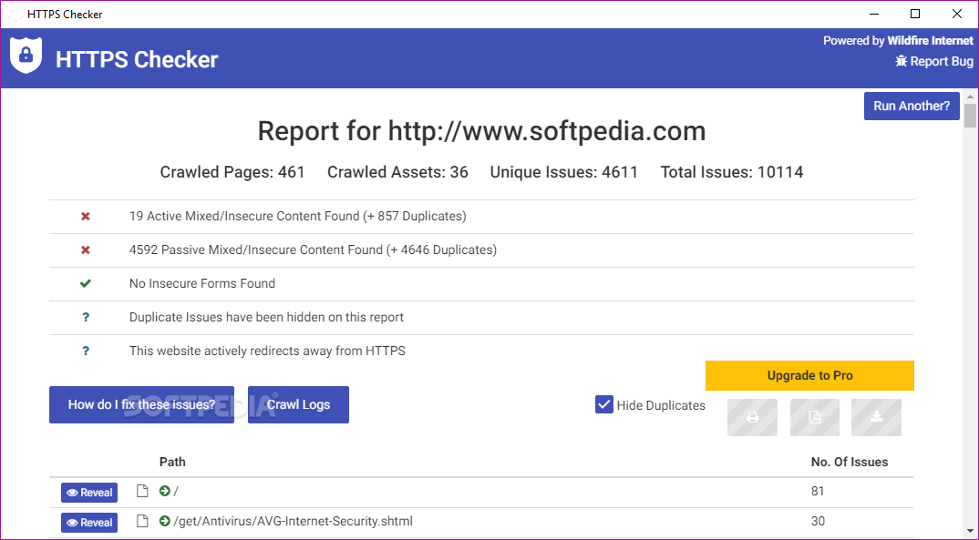
Task: Click the download report icon button
Action: tap(877, 417)
